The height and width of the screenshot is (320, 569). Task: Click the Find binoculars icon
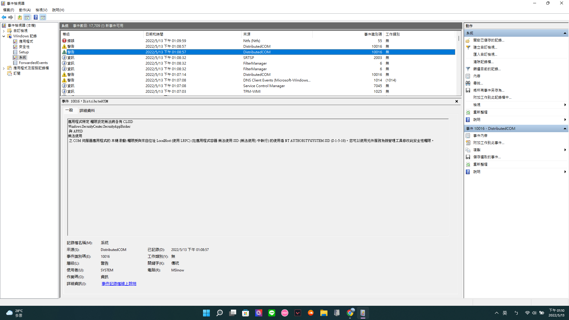pyautogui.click(x=468, y=83)
